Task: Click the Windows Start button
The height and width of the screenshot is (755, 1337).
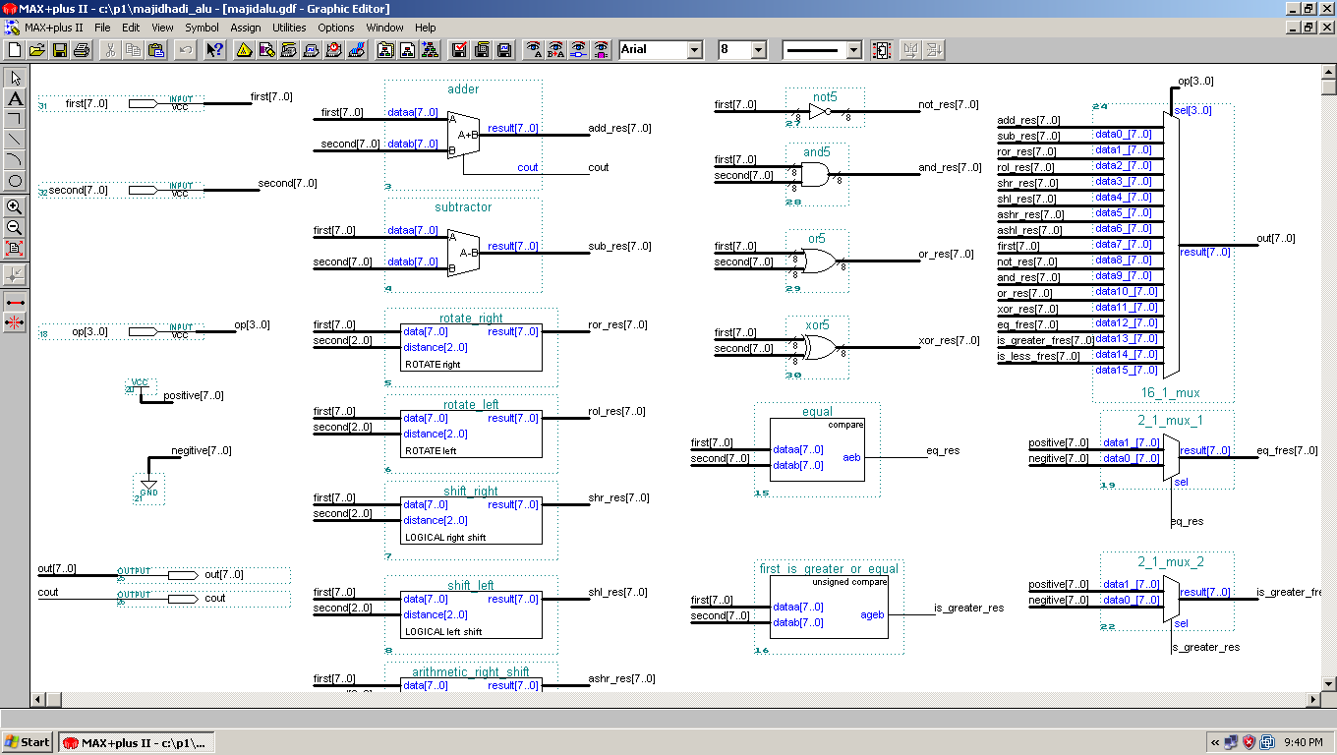Action: point(28,742)
